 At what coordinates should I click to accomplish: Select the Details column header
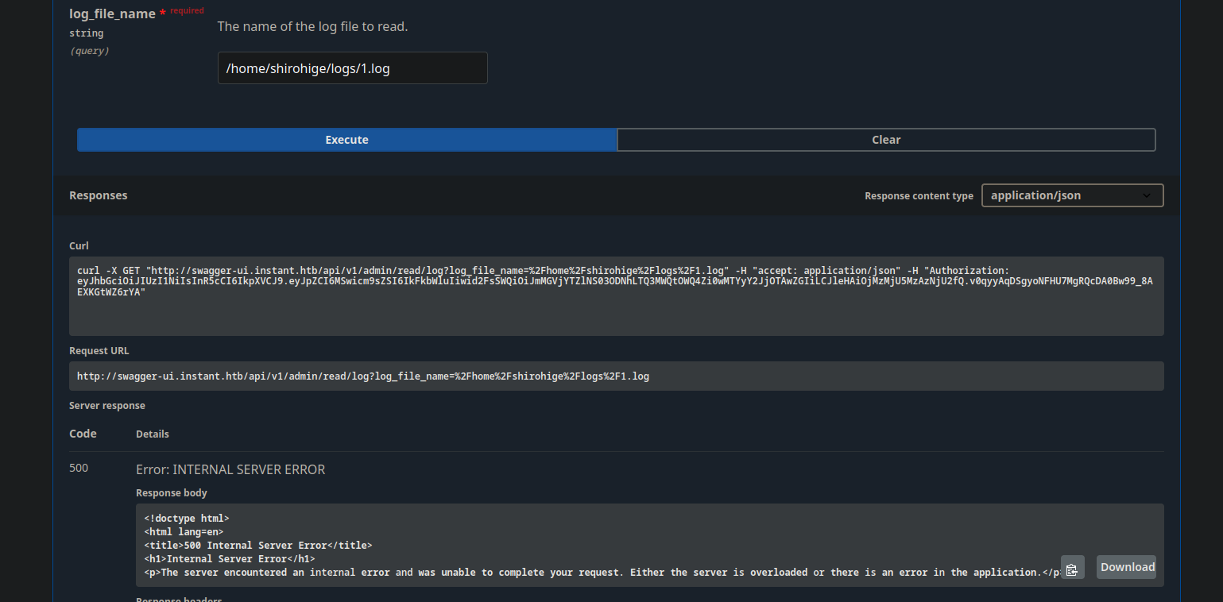click(x=153, y=434)
